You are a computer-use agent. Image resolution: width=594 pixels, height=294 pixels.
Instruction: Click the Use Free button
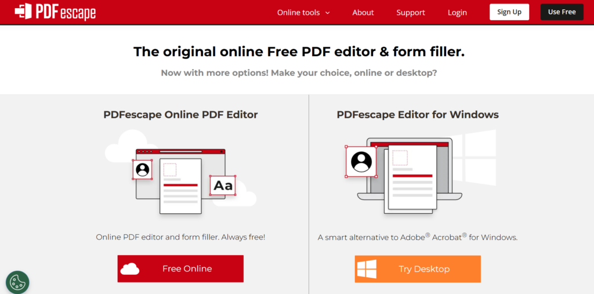click(x=562, y=12)
